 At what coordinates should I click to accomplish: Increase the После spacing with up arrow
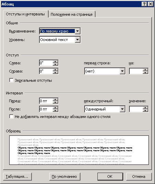pos(55,108)
